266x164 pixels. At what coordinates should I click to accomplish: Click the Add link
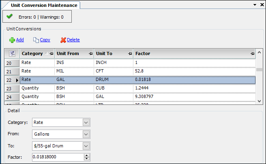[20, 40]
